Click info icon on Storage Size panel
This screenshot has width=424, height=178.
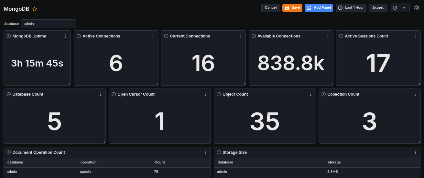[x=219, y=152]
